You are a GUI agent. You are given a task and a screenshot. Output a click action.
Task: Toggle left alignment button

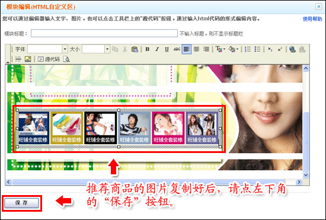tap(187, 49)
